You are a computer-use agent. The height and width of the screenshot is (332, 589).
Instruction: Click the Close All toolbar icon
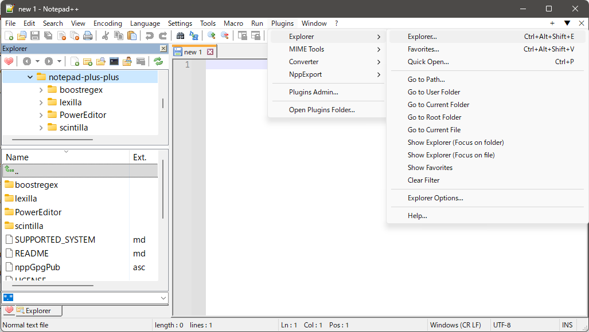pyautogui.click(x=75, y=35)
